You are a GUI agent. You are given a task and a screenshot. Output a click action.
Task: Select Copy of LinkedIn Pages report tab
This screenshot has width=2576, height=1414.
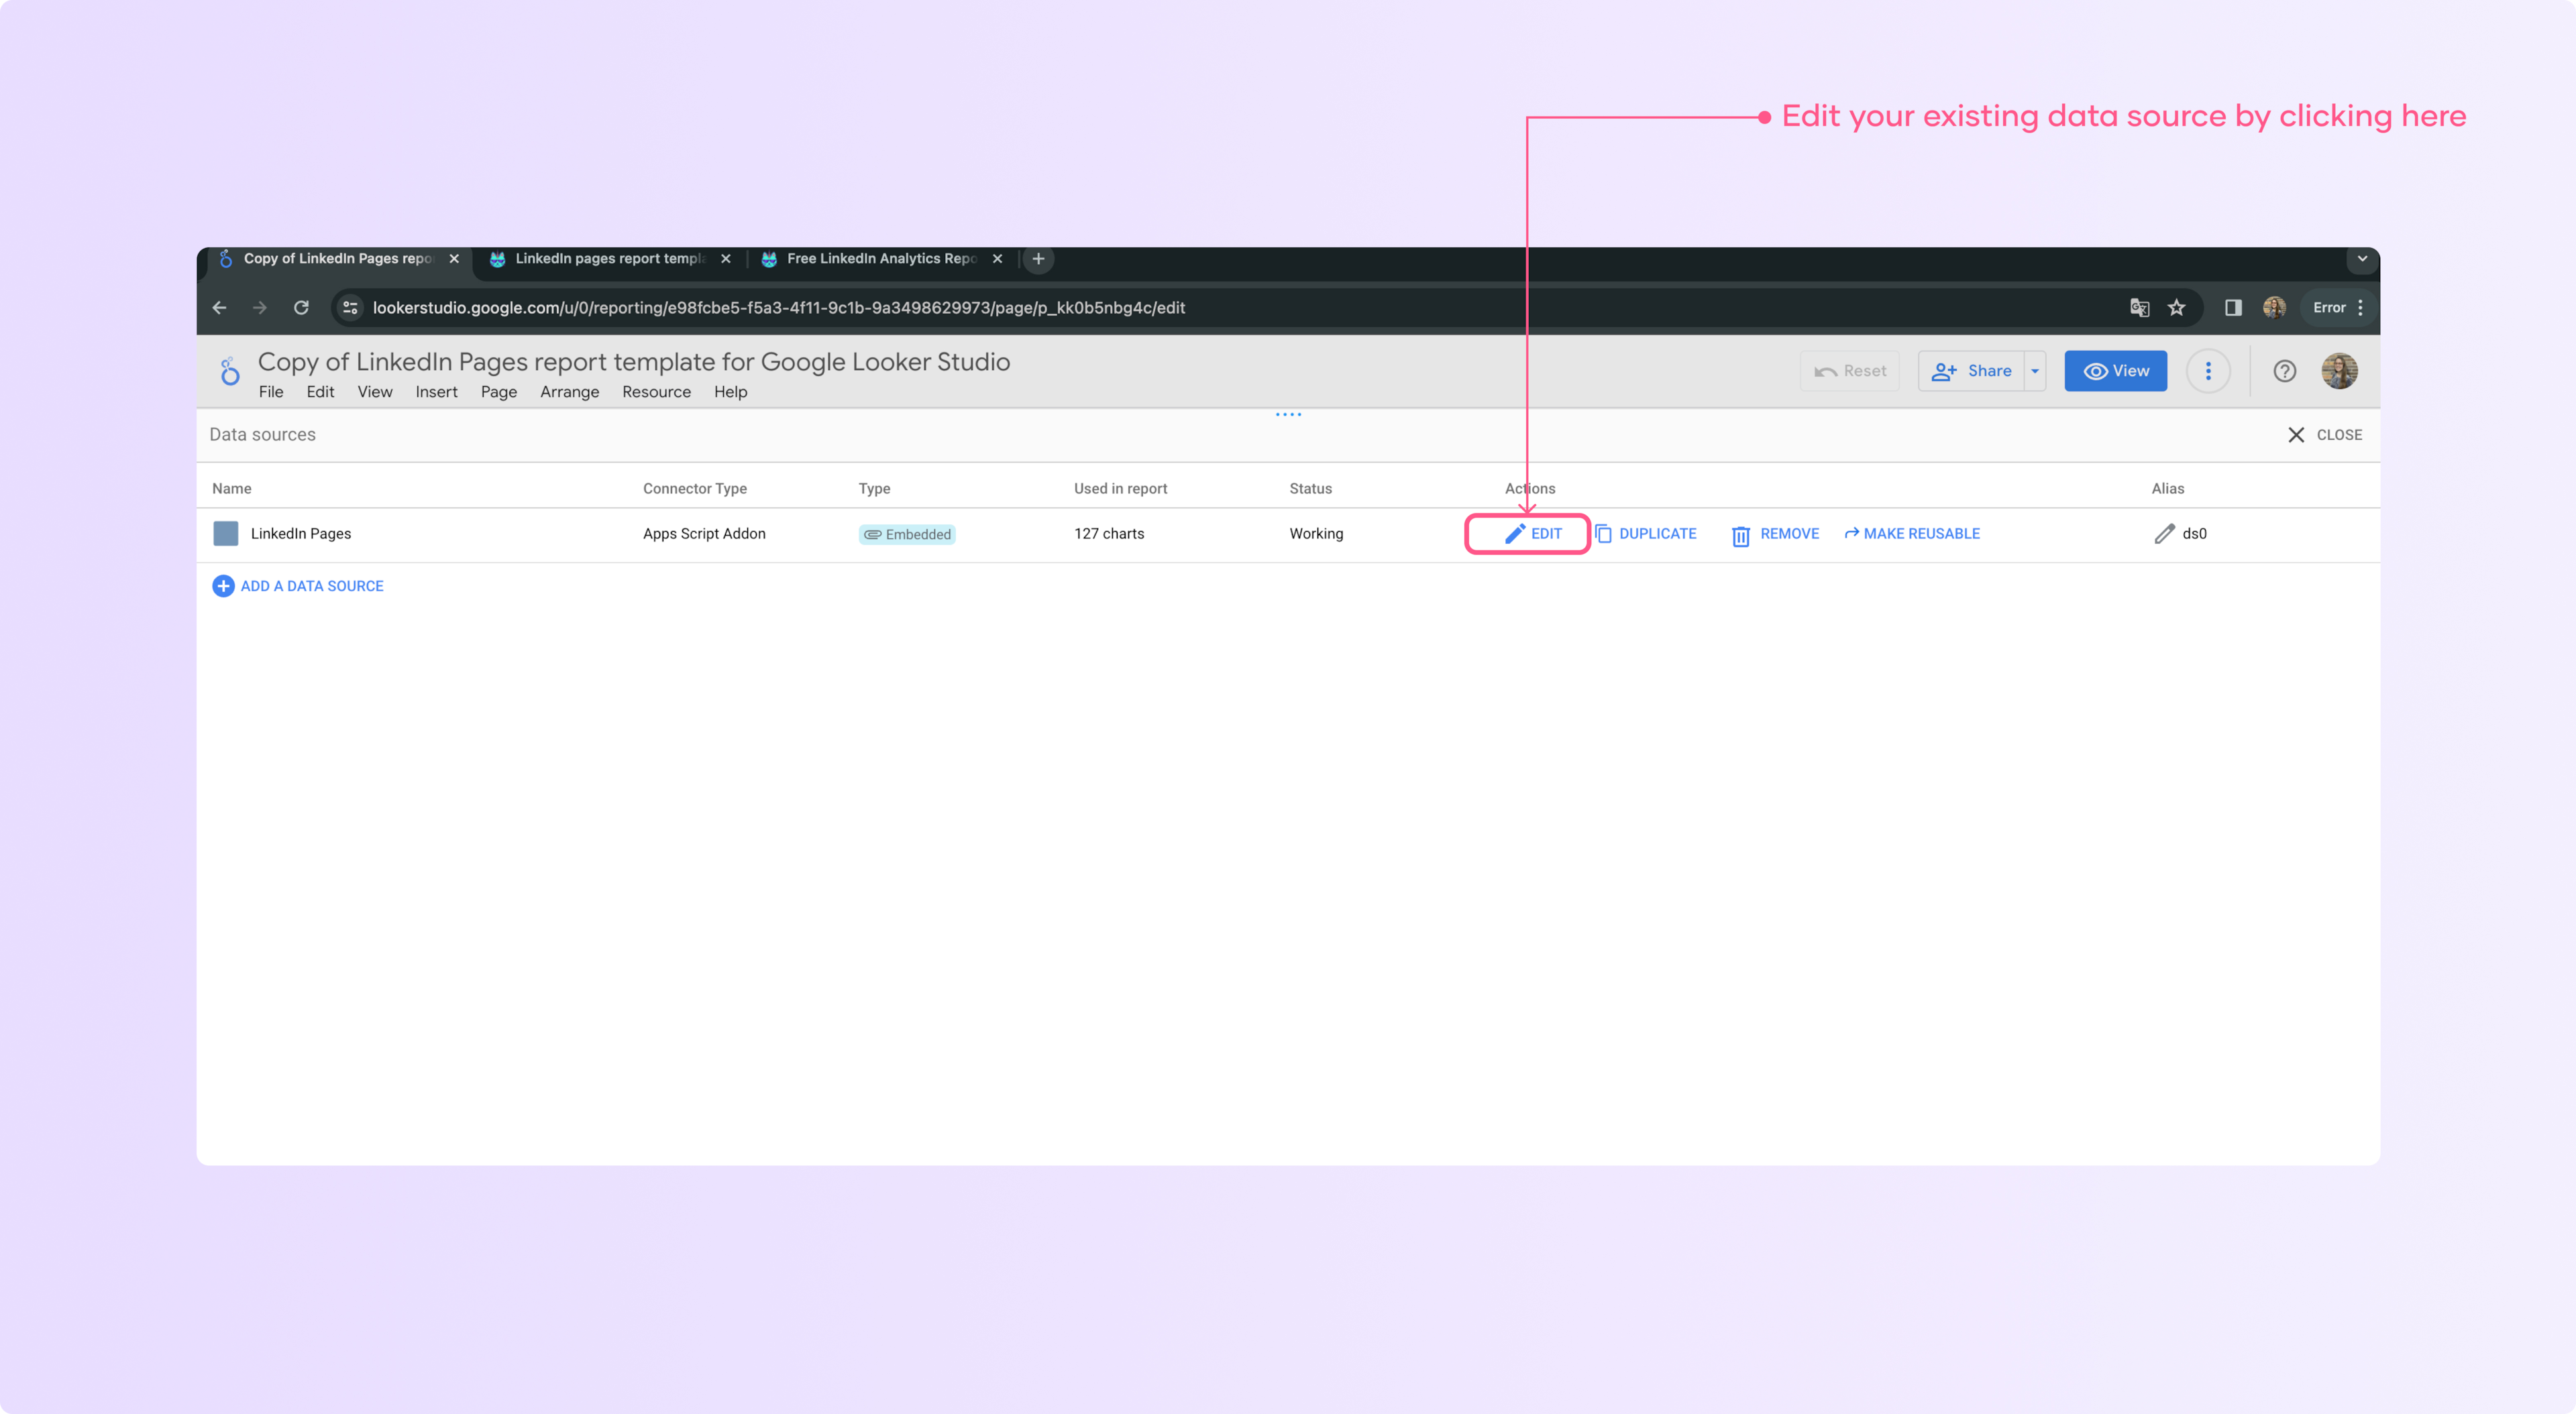click(338, 259)
